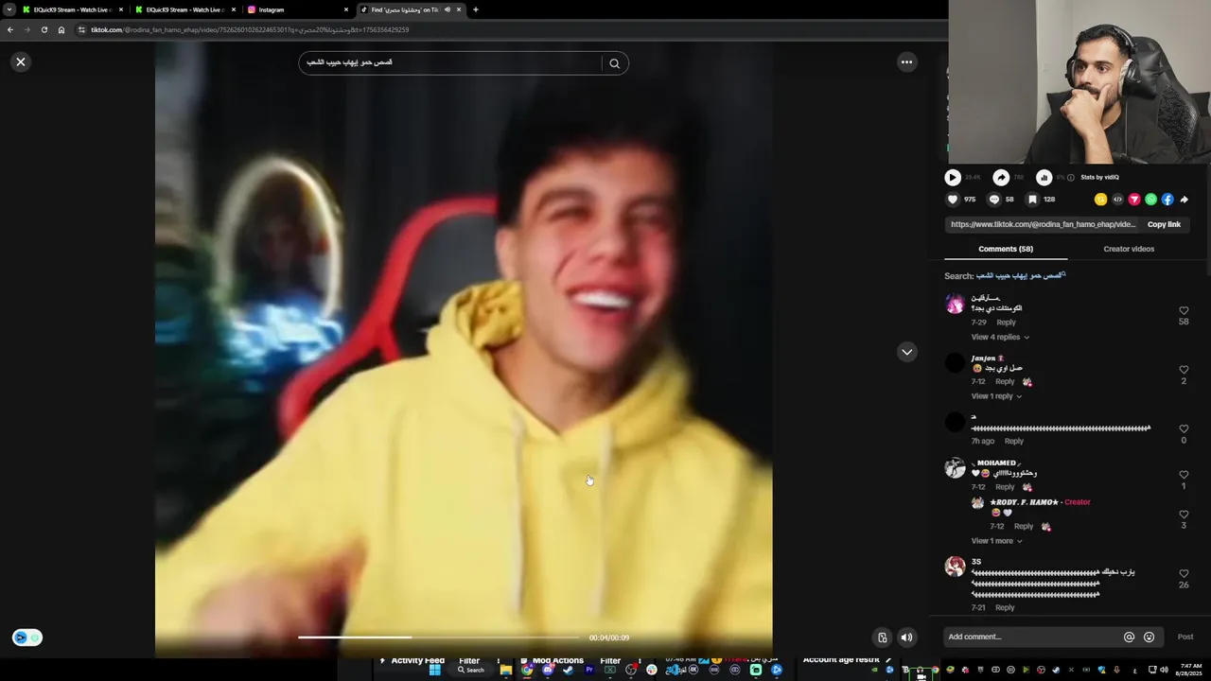
Task: Mute the video with speaker icon
Action: tap(906, 637)
